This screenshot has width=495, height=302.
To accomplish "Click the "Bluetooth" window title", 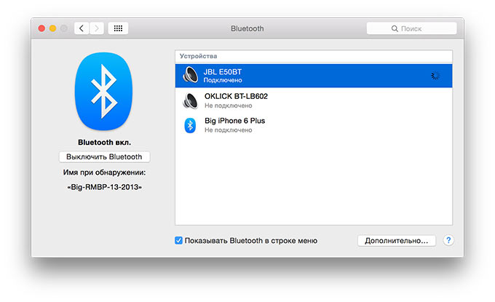I will point(247,28).
